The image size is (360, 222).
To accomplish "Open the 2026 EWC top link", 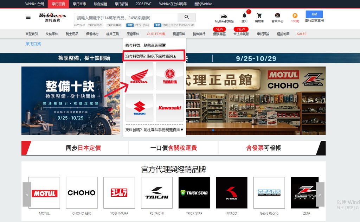I will 143,4.
